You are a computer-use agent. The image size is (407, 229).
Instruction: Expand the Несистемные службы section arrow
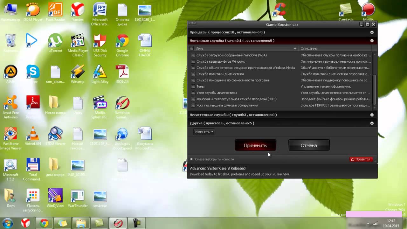pyautogui.click(x=372, y=115)
